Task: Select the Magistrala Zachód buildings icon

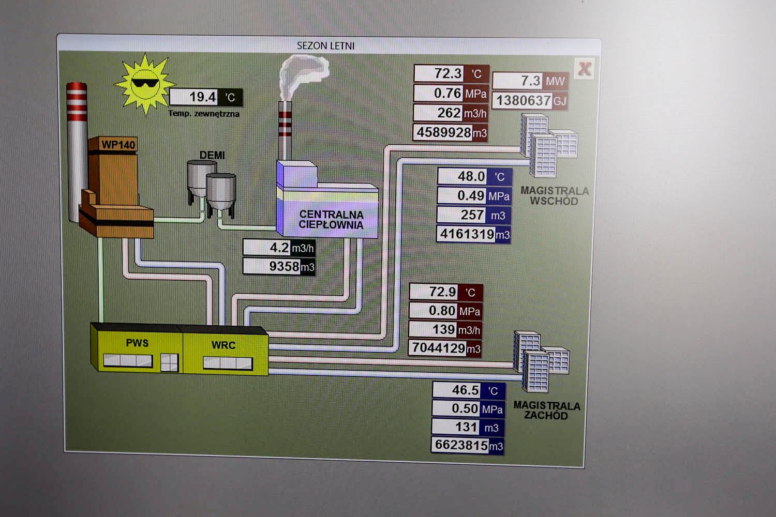Action: [541, 361]
